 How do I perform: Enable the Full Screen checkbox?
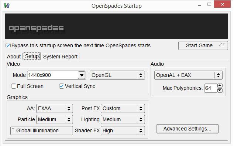(x=14, y=86)
